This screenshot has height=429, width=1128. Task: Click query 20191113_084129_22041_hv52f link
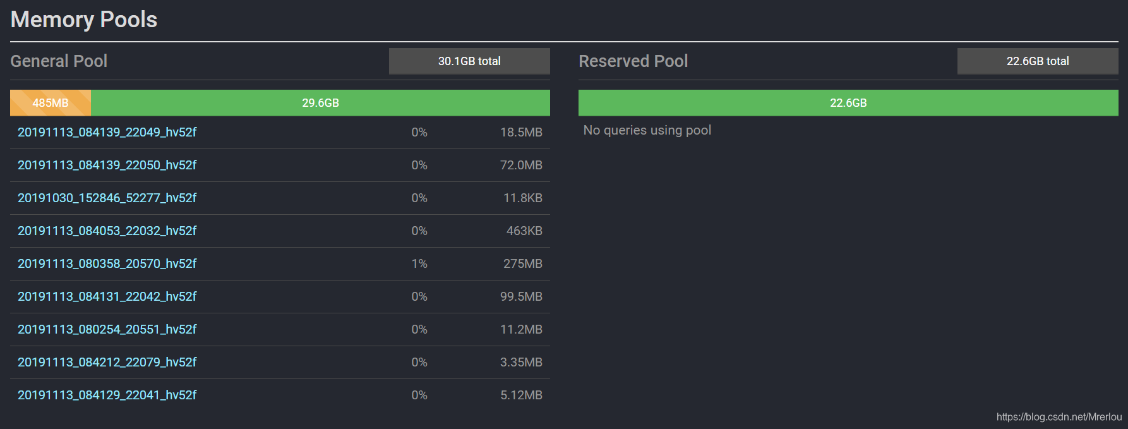point(107,395)
